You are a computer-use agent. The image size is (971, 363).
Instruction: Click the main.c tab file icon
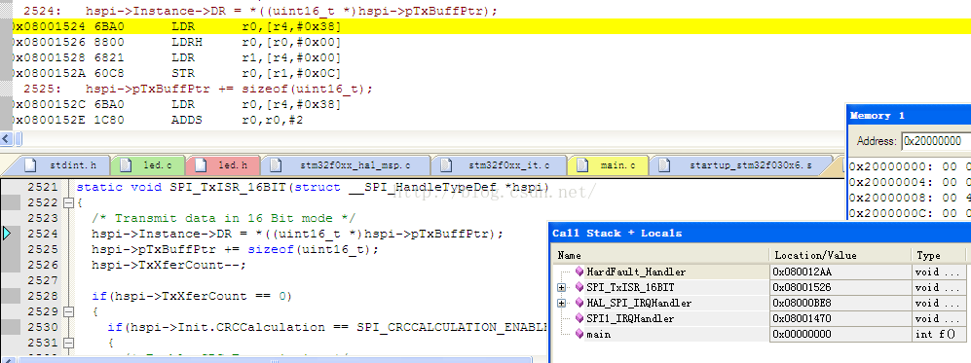point(582,165)
